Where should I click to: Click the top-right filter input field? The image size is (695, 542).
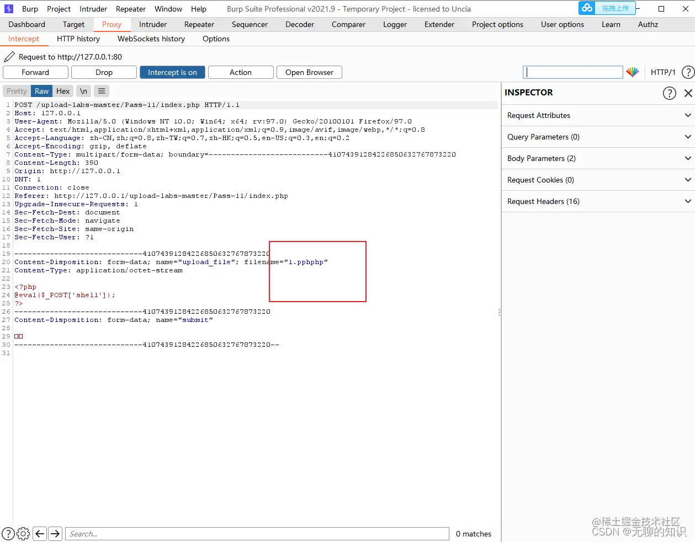(573, 72)
